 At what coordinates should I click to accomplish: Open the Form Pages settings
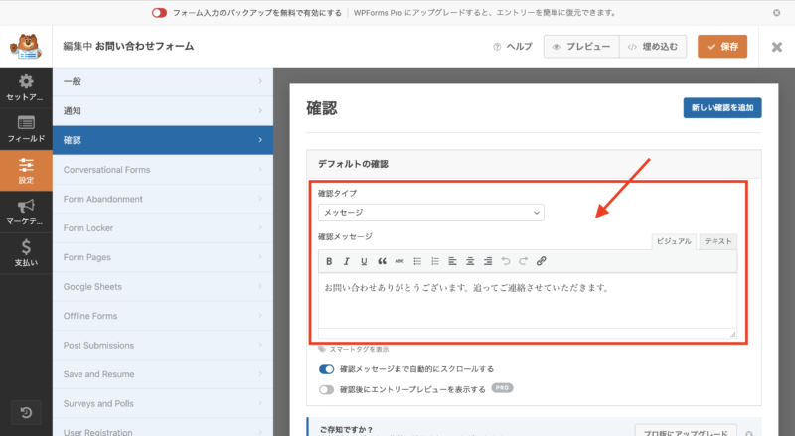[x=163, y=257]
